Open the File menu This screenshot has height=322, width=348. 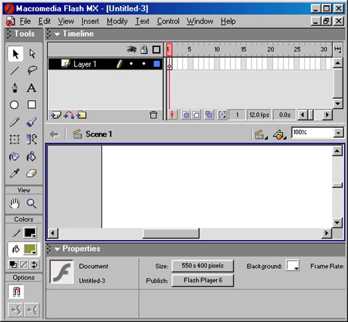pos(25,21)
